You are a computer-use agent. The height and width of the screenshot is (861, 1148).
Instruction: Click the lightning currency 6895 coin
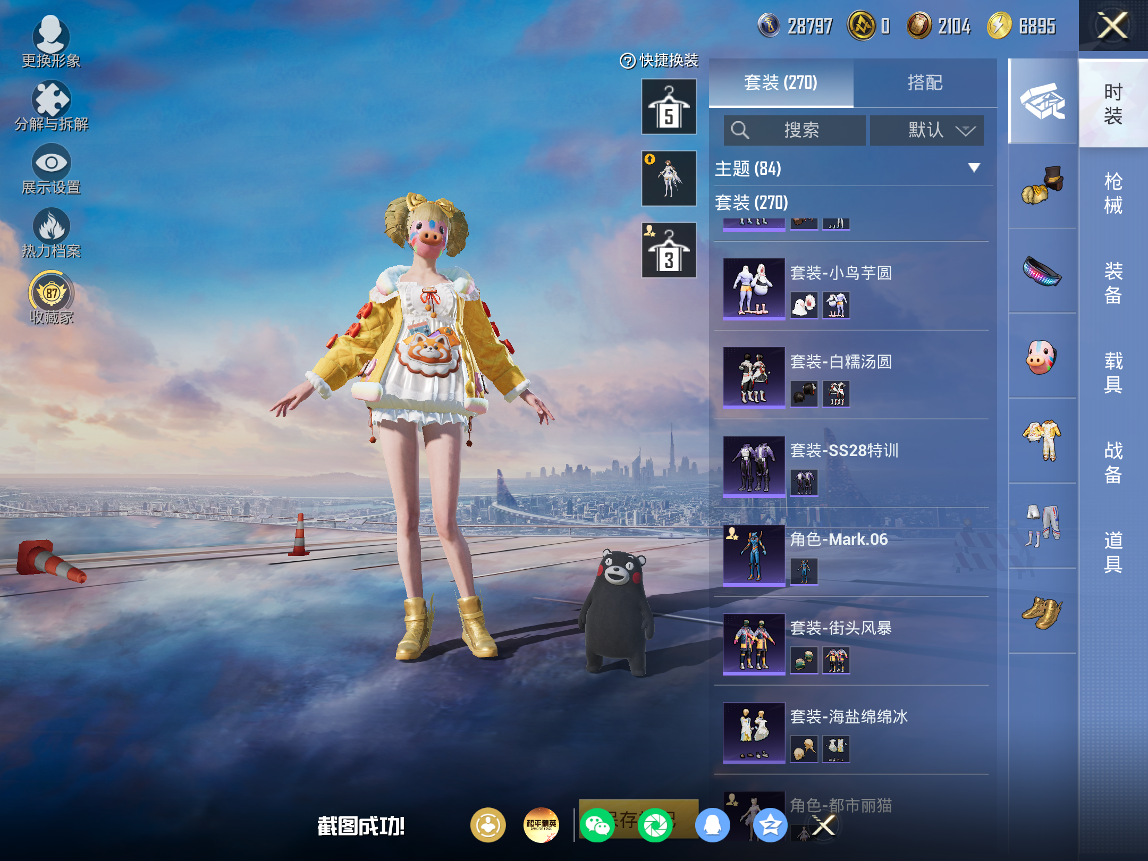coord(999,26)
